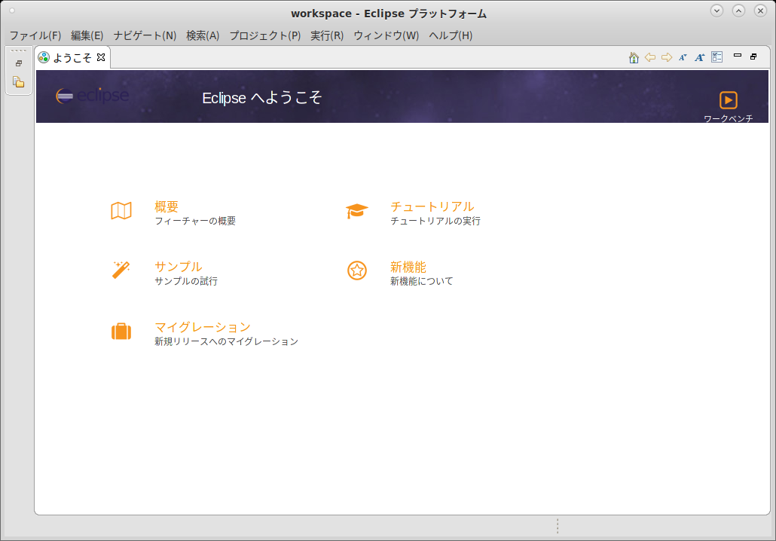Select the ようこそ tab
The image size is (776, 541).
point(72,58)
